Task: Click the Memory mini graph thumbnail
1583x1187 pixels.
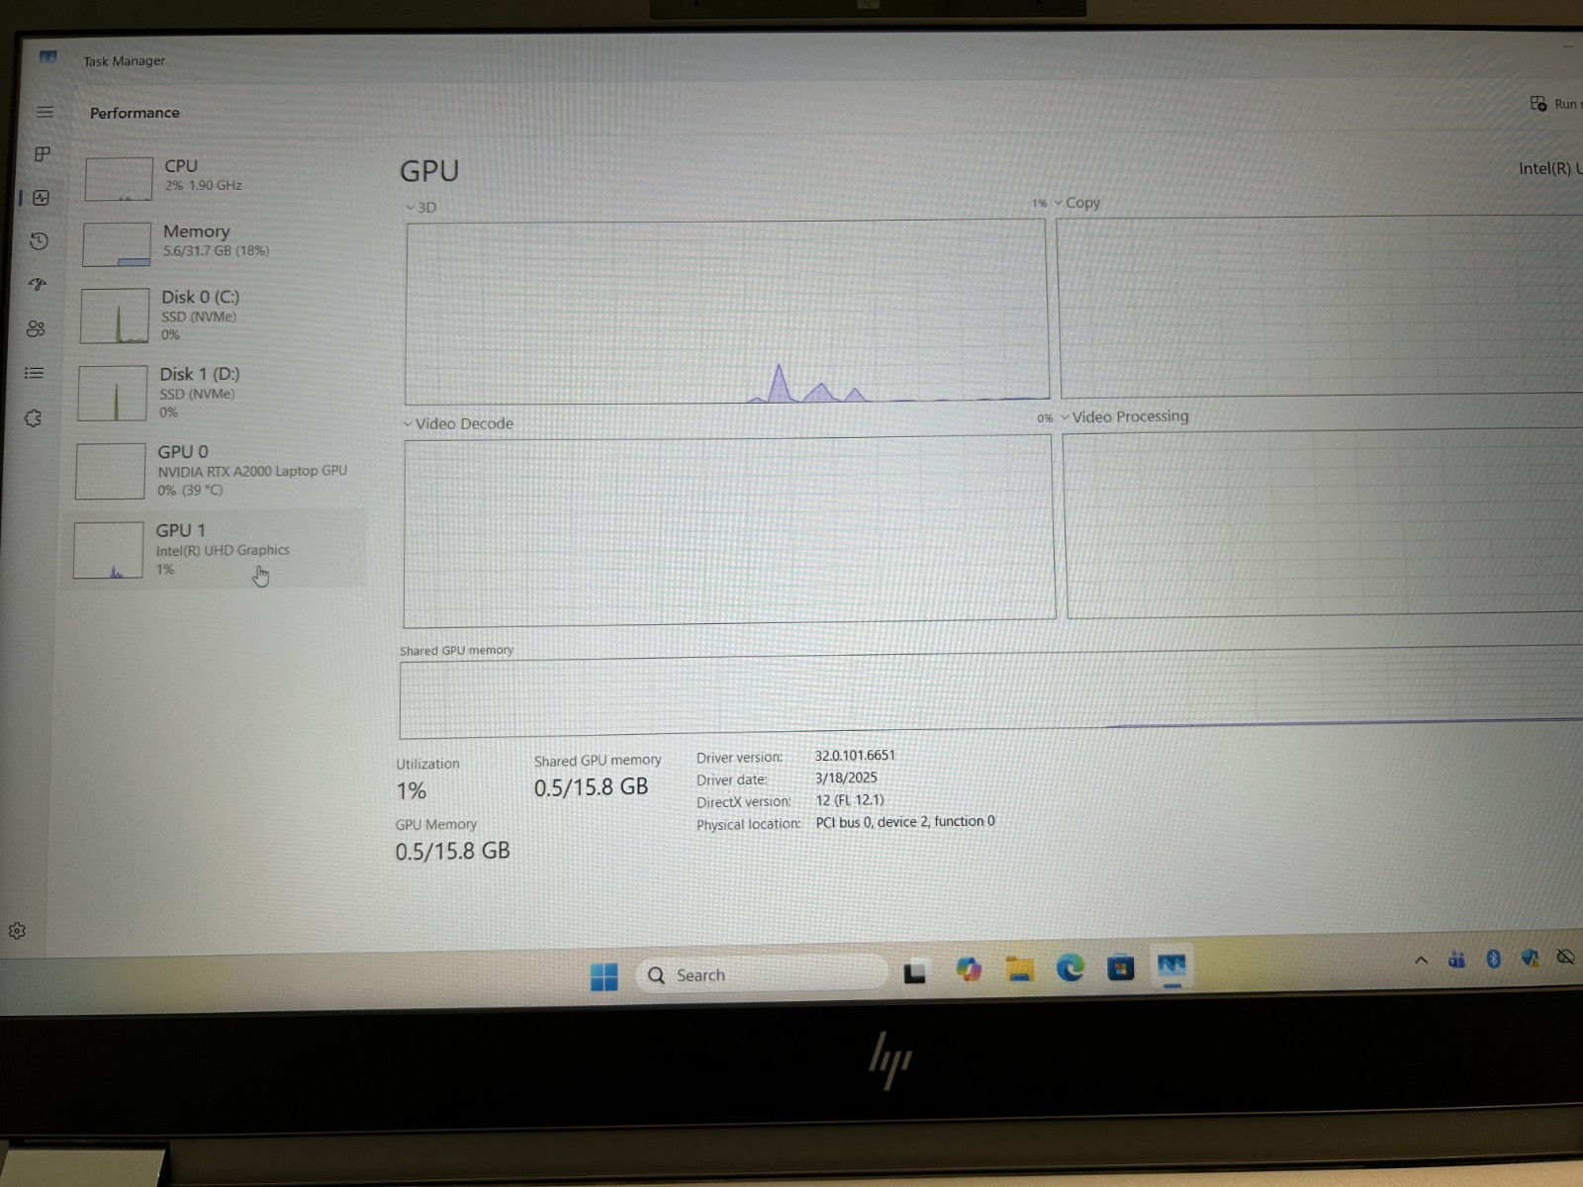Action: 117,244
